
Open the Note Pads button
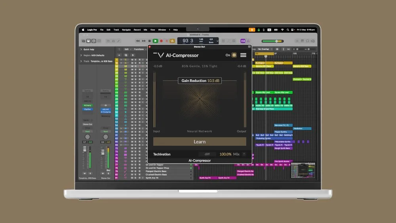pyautogui.click(x=302, y=41)
